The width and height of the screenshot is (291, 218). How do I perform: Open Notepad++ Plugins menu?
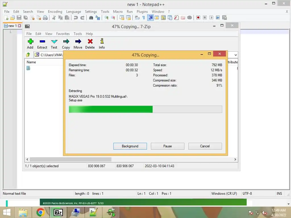tap(142, 11)
